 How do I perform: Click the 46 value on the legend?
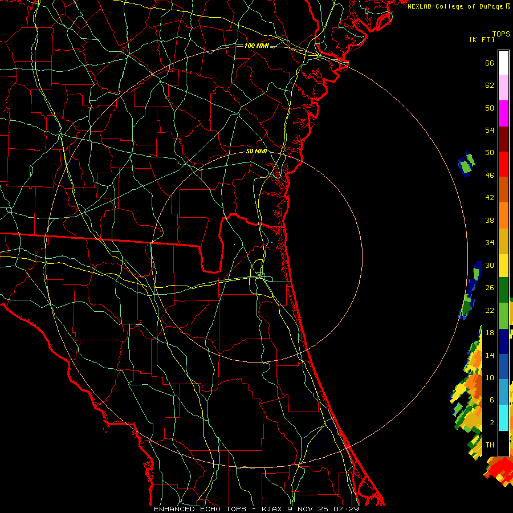point(490,176)
